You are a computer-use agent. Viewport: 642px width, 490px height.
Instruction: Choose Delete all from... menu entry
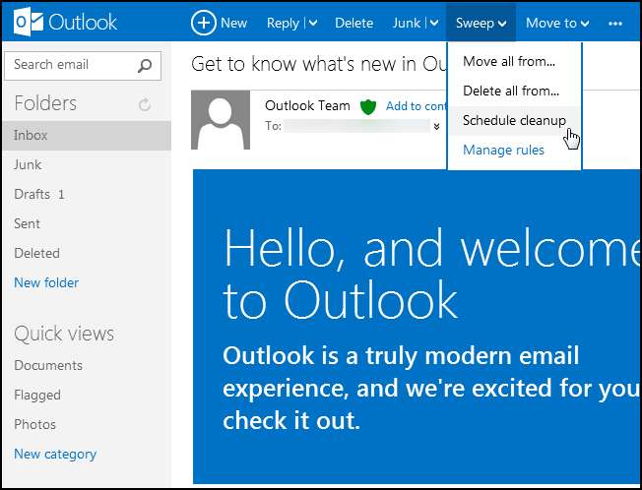(511, 91)
